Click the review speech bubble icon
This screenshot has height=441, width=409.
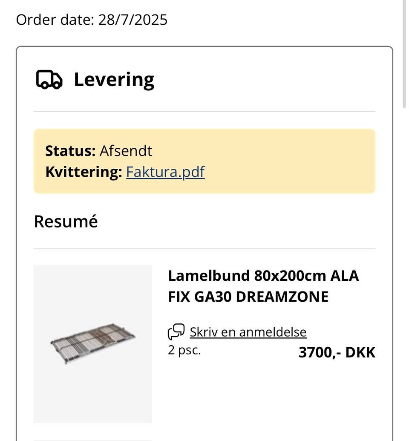point(176,331)
